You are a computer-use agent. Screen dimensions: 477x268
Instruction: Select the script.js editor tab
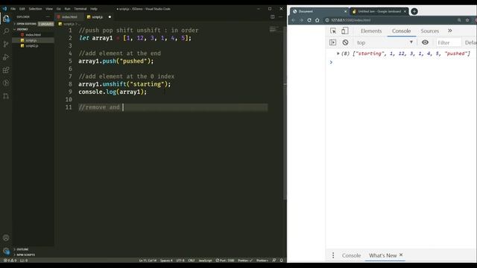pyautogui.click(x=97, y=17)
